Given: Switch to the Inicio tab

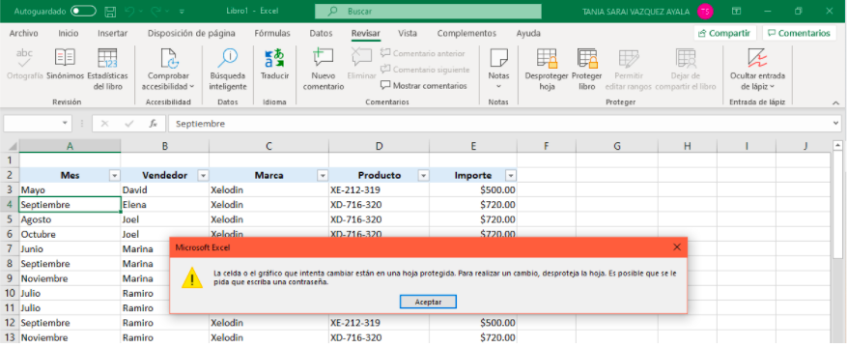Looking at the screenshot, I should (x=68, y=33).
